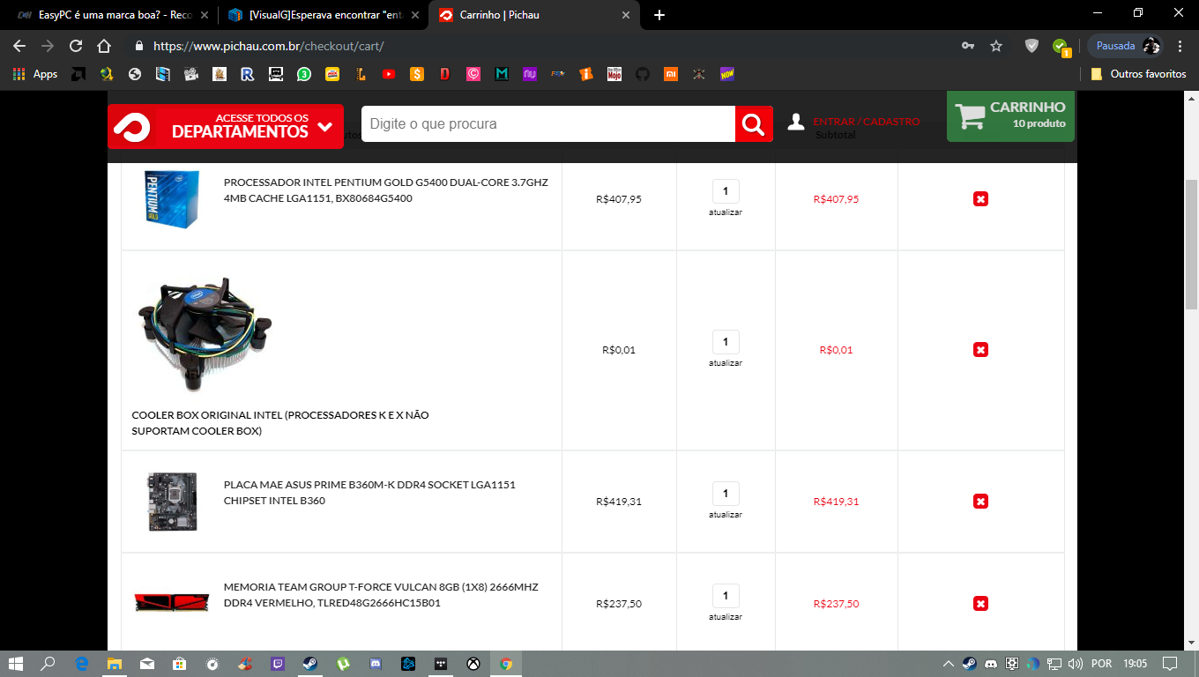Click the red T-Force memory thumbnail
1199x677 pixels.
pyautogui.click(x=172, y=603)
